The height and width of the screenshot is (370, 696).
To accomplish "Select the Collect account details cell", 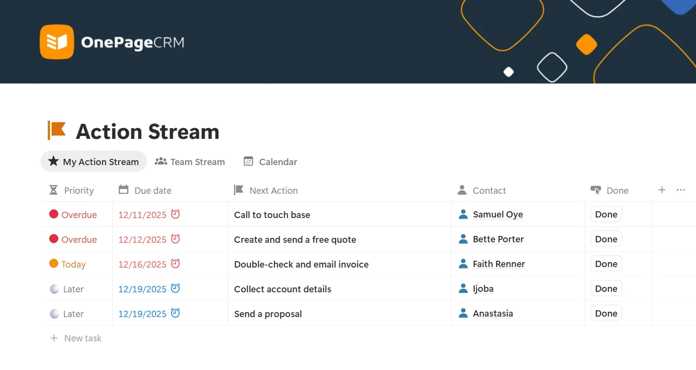I will tap(339, 289).
